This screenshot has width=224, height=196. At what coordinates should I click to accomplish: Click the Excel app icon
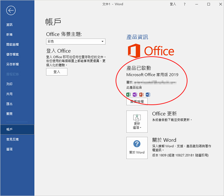pyautogui.click(x=128, y=95)
